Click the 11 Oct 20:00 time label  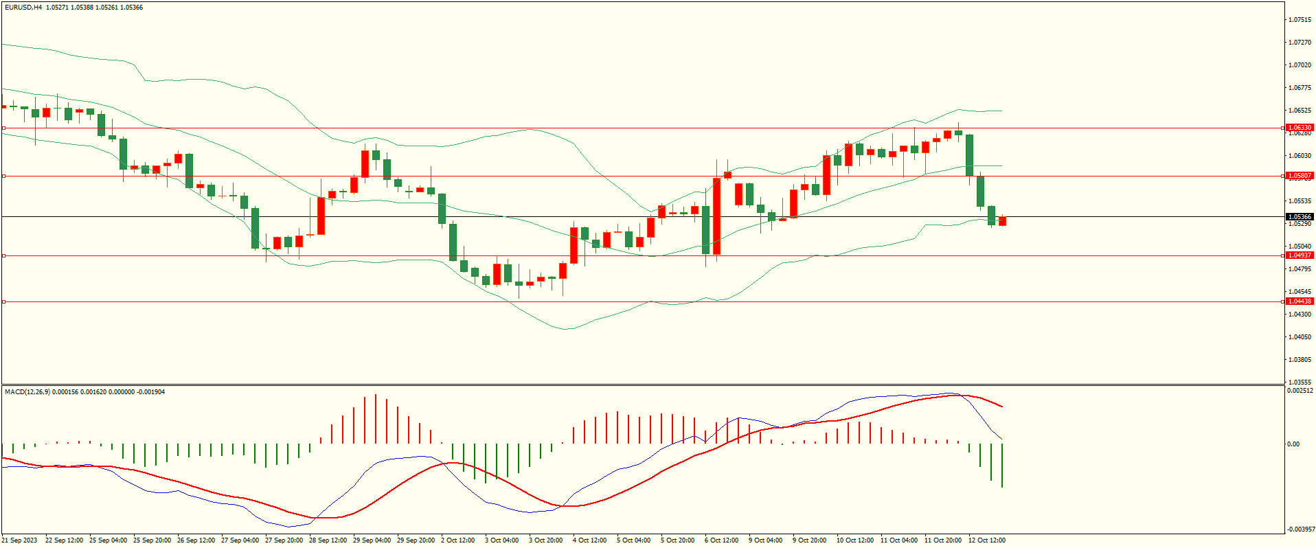tap(943, 540)
